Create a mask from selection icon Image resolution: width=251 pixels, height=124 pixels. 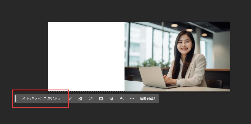(101, 99)
